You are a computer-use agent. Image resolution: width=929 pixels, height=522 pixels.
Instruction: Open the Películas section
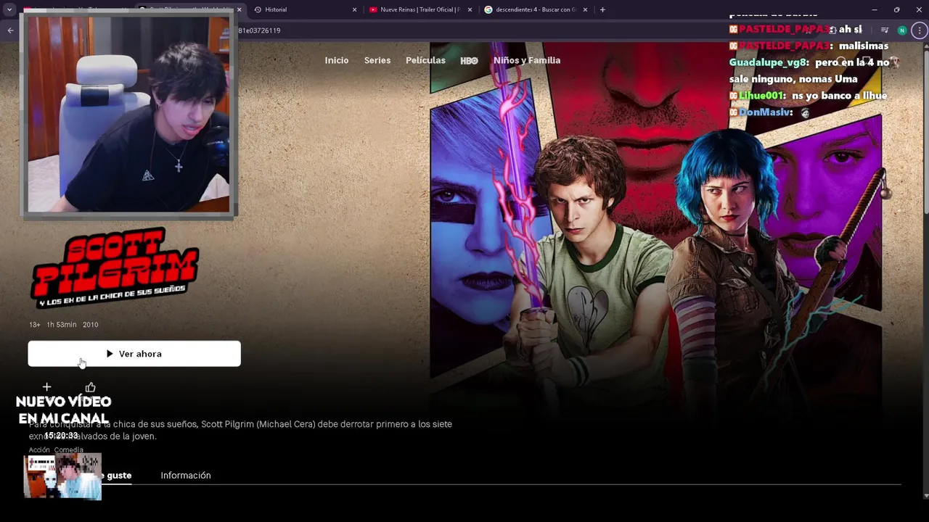coord(425,60)
